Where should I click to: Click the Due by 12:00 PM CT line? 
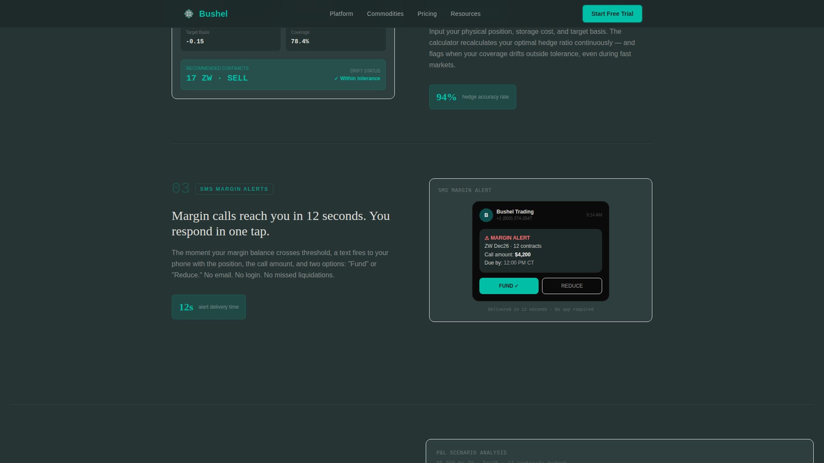(509, 263)
